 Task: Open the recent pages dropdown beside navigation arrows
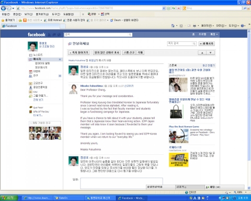pos(13,8)
